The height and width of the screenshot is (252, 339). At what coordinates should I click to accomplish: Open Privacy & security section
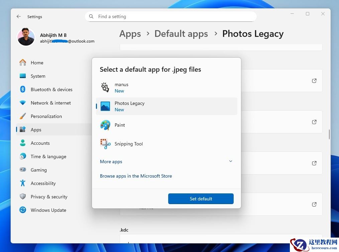(49, 197)
